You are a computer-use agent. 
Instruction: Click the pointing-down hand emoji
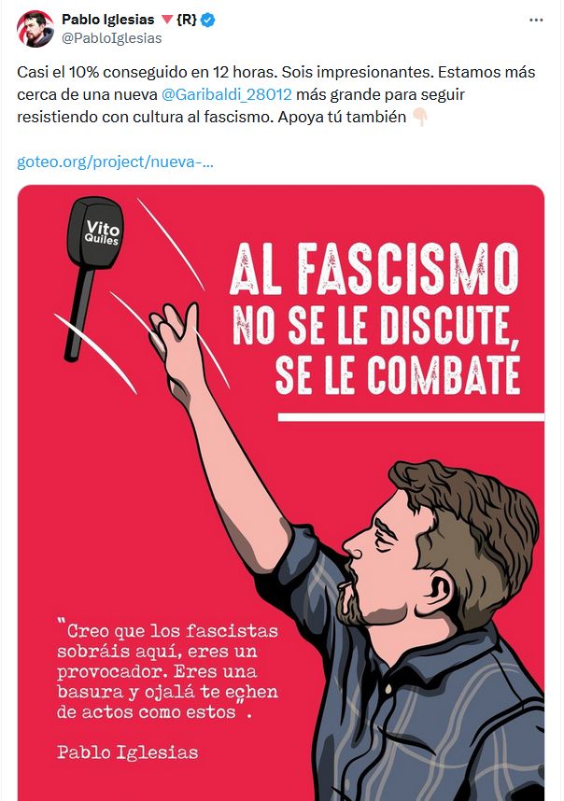pos(419,117)
